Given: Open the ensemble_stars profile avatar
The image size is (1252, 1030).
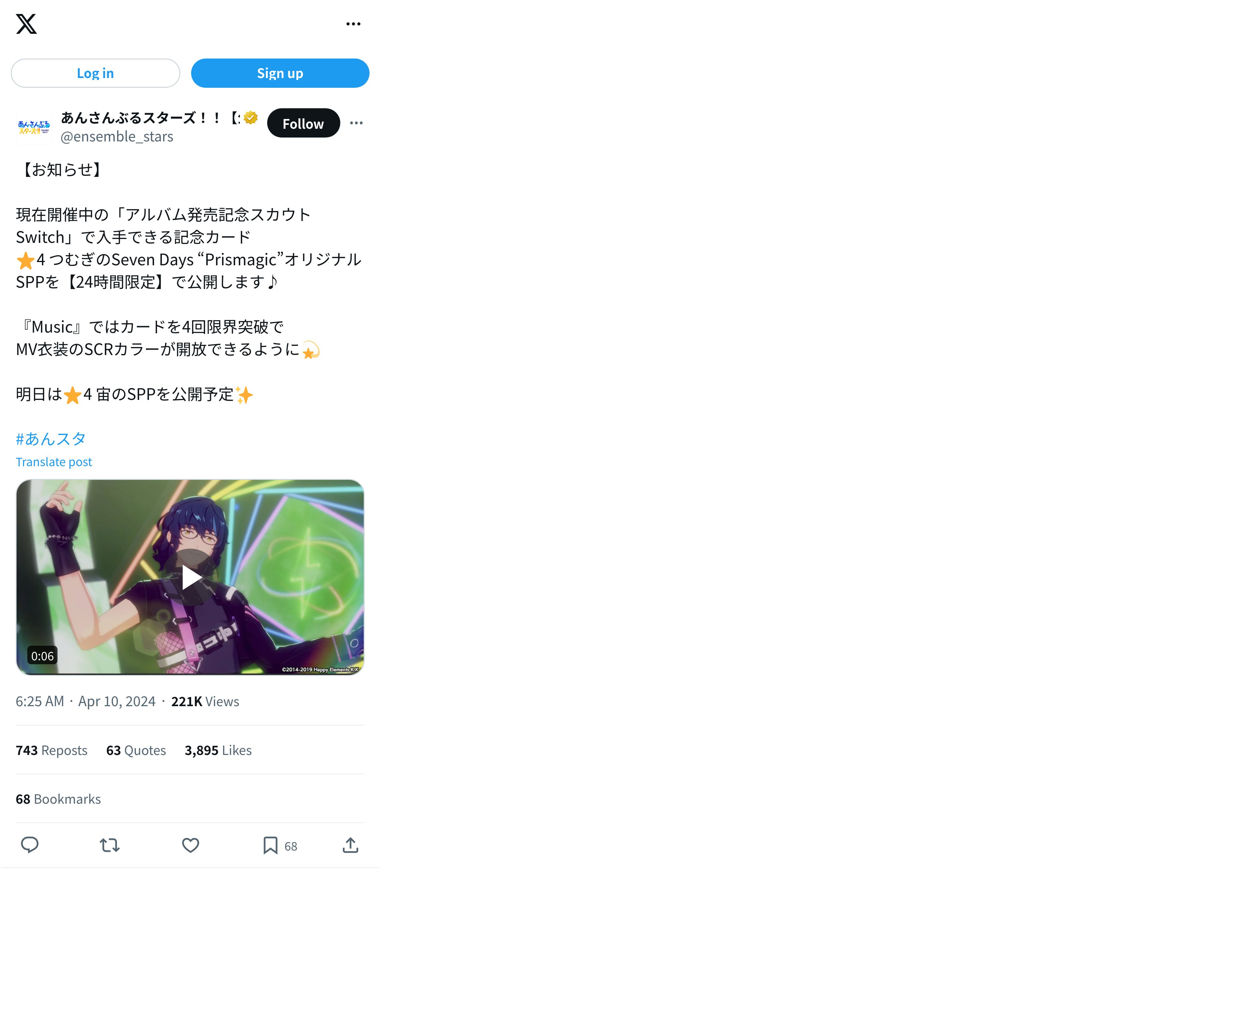Looking at the screenshot, I should click(x=33, y=126).
